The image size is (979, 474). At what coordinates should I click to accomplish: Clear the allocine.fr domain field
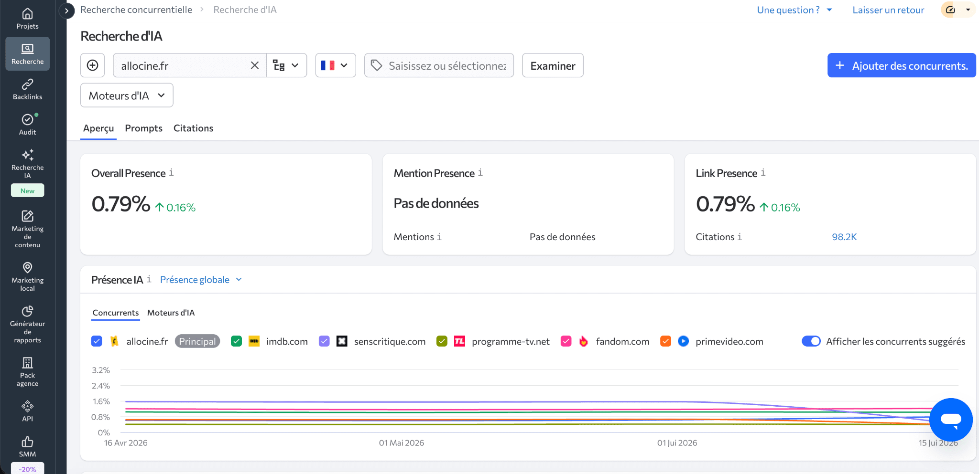[x=255, y=65]
